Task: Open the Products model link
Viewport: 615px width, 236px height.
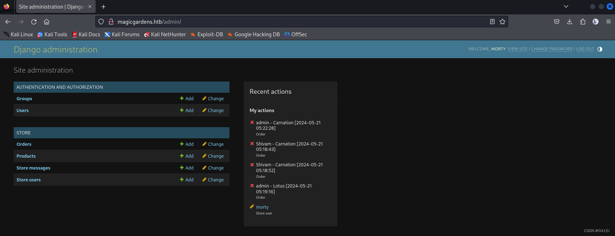Action: [26, 156]
